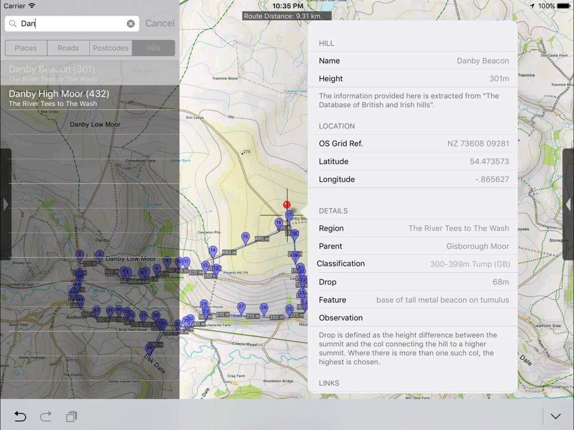Switch to the Postcodes search tab
This screenshot has height=430, width=574.
111,48
